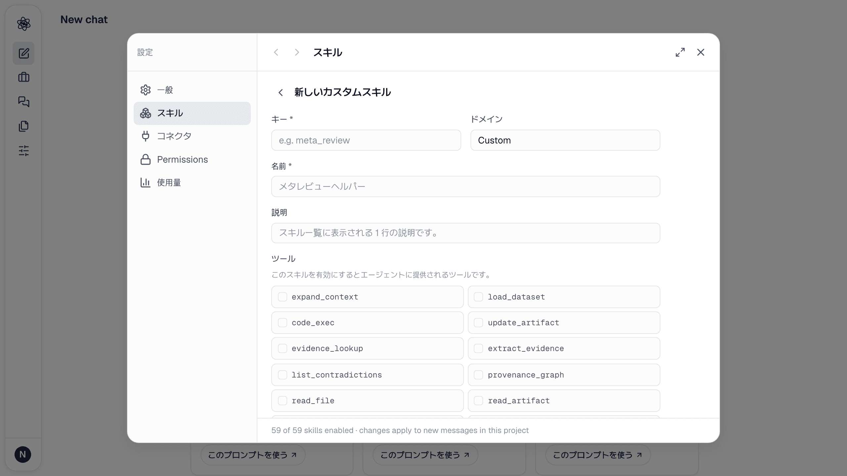
Task: Focus the キー input field
Action: click(x=366, y=140)
